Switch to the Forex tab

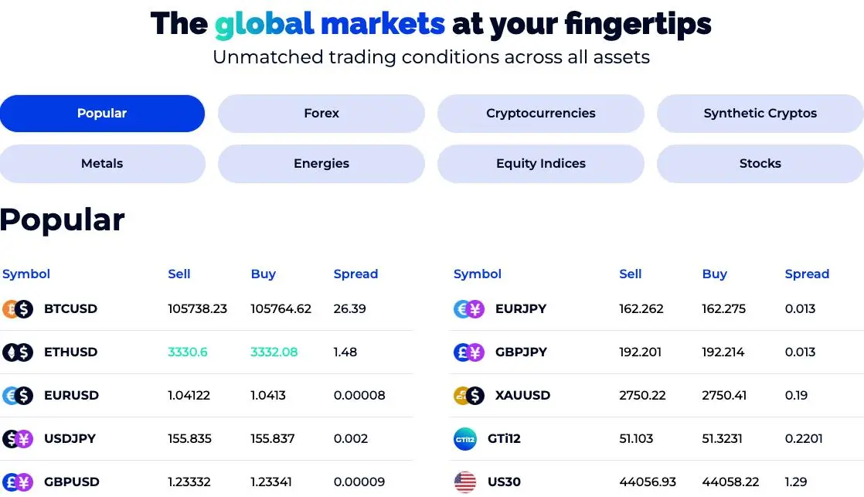(321, 114)
